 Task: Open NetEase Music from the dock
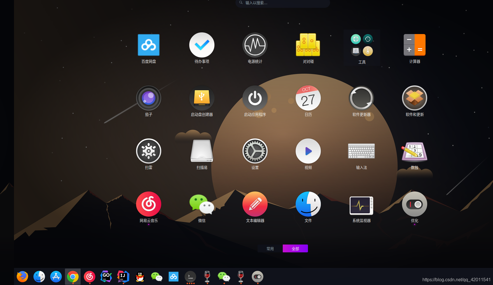[x=90, y=277]
